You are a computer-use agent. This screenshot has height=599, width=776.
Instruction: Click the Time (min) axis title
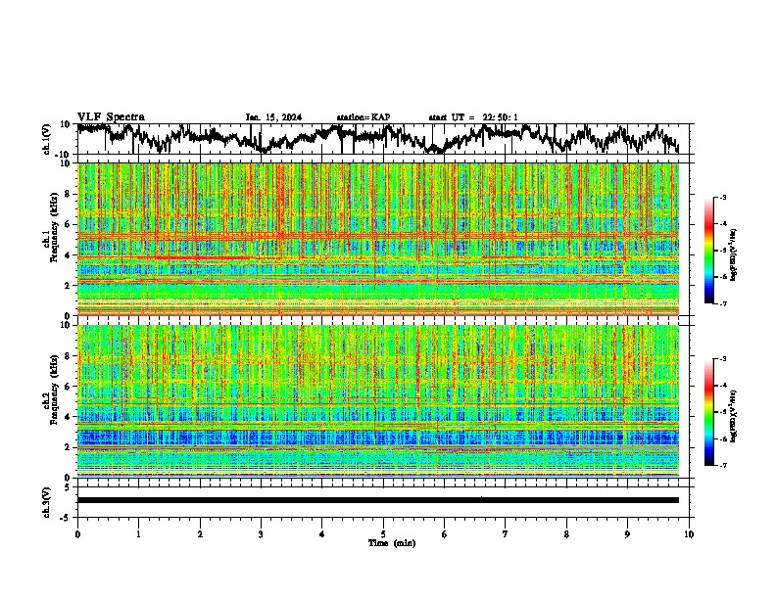[392, 543]
